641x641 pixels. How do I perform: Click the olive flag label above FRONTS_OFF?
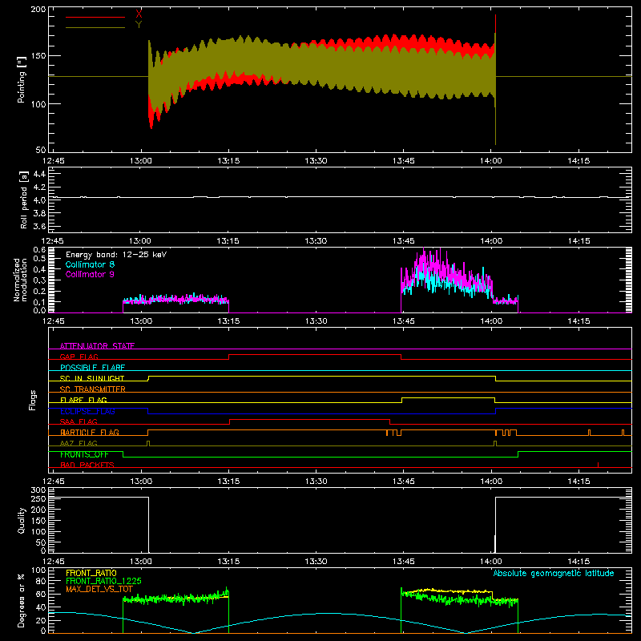click(x=79, y=443)
